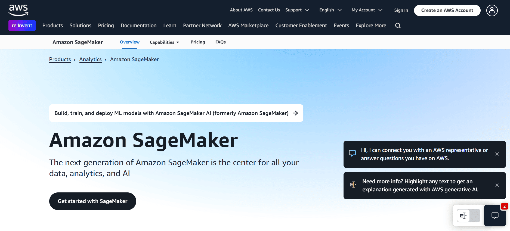Screen dimensions: 510x231
Task: Click Get started with SageMaker button
Action: pos(93,201)
